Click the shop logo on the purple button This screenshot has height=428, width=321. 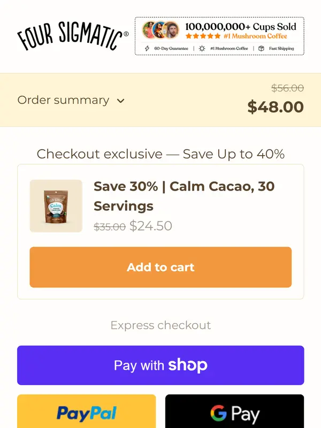(187, 365)
